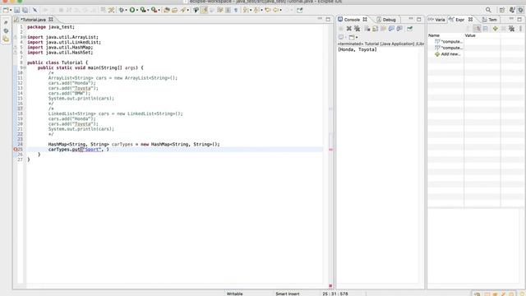Toggle Mark Occurrences highlighted toolbar button
The image size is (526, 296).
click(x=204, y=10)
